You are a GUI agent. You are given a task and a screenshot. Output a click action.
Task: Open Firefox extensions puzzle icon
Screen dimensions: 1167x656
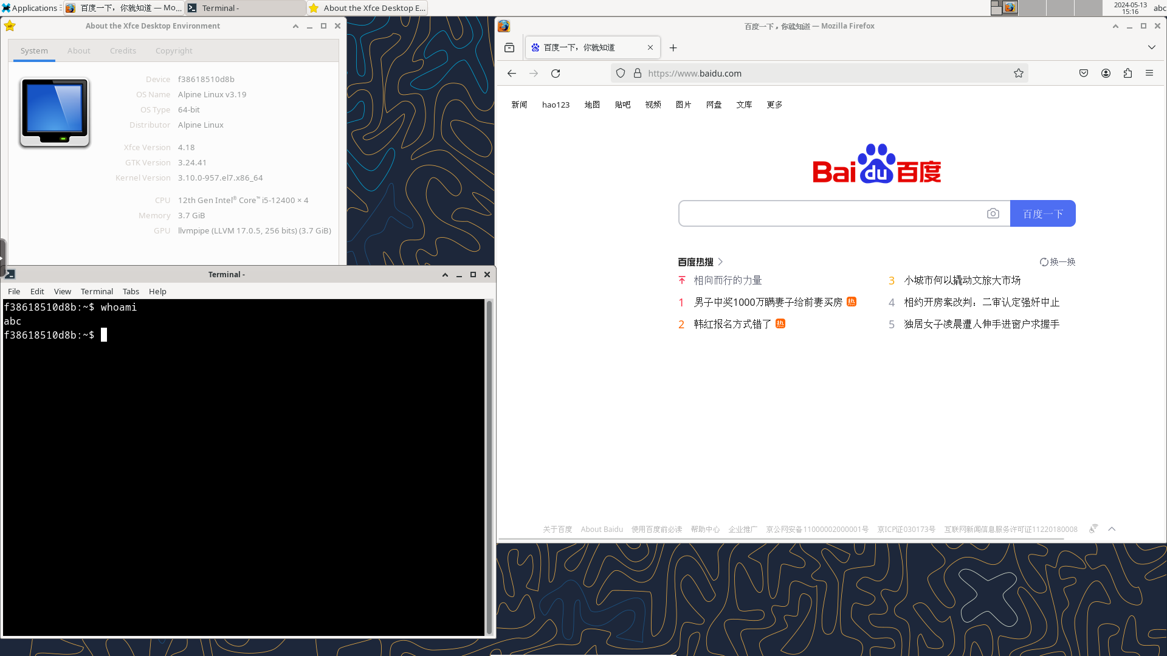(1127, 73)
